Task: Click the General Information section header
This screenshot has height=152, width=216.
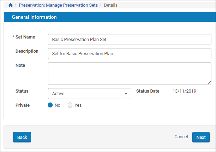Action: (x=34, y=17)
